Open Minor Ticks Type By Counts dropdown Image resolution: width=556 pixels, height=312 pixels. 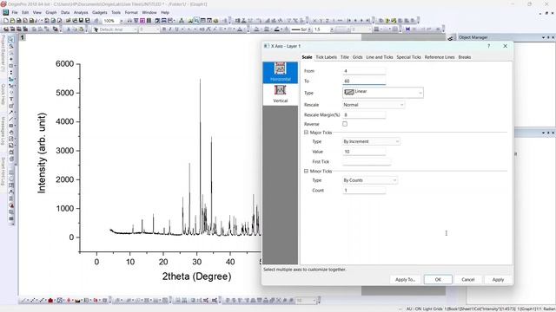point(370,180)
